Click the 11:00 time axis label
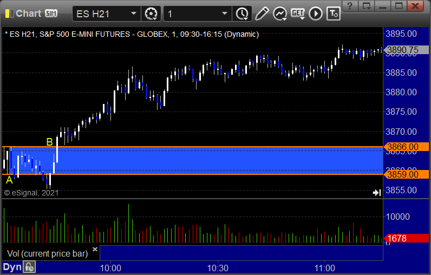Screen dimensions: 431x275 point(325,268)
